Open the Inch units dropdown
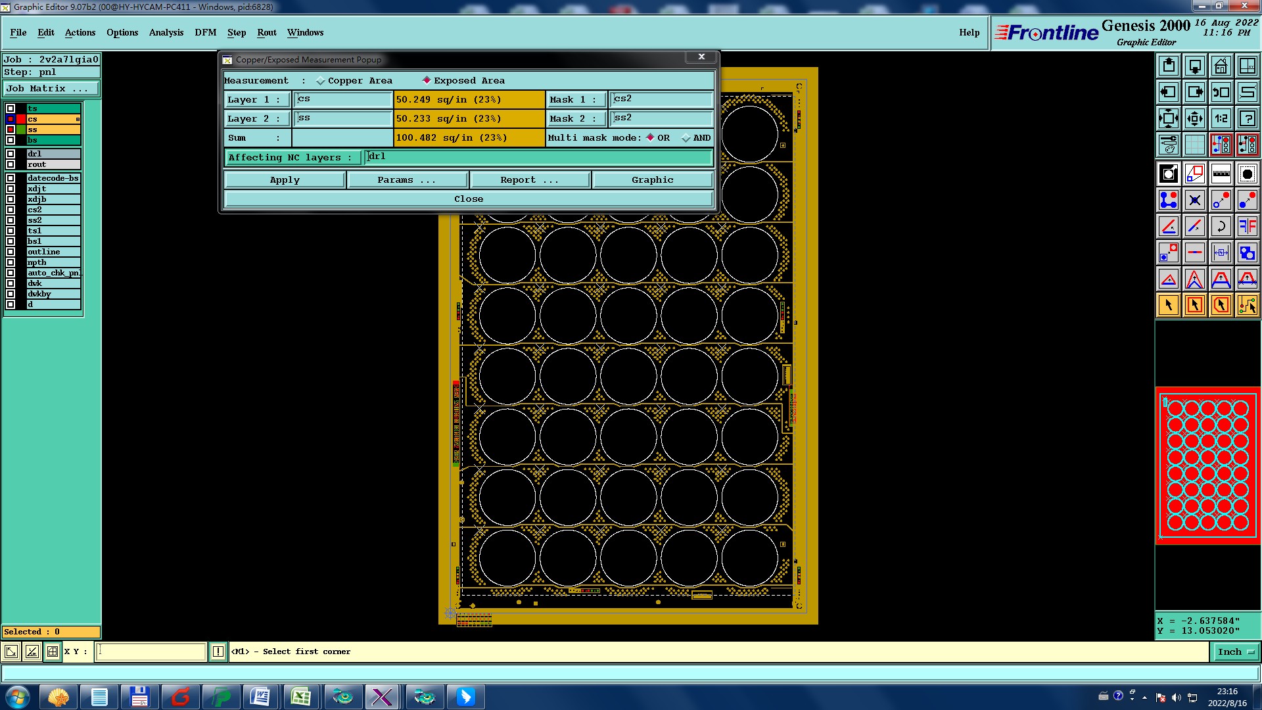Viewport: 1262px width, 710px height. point(1236,651)
